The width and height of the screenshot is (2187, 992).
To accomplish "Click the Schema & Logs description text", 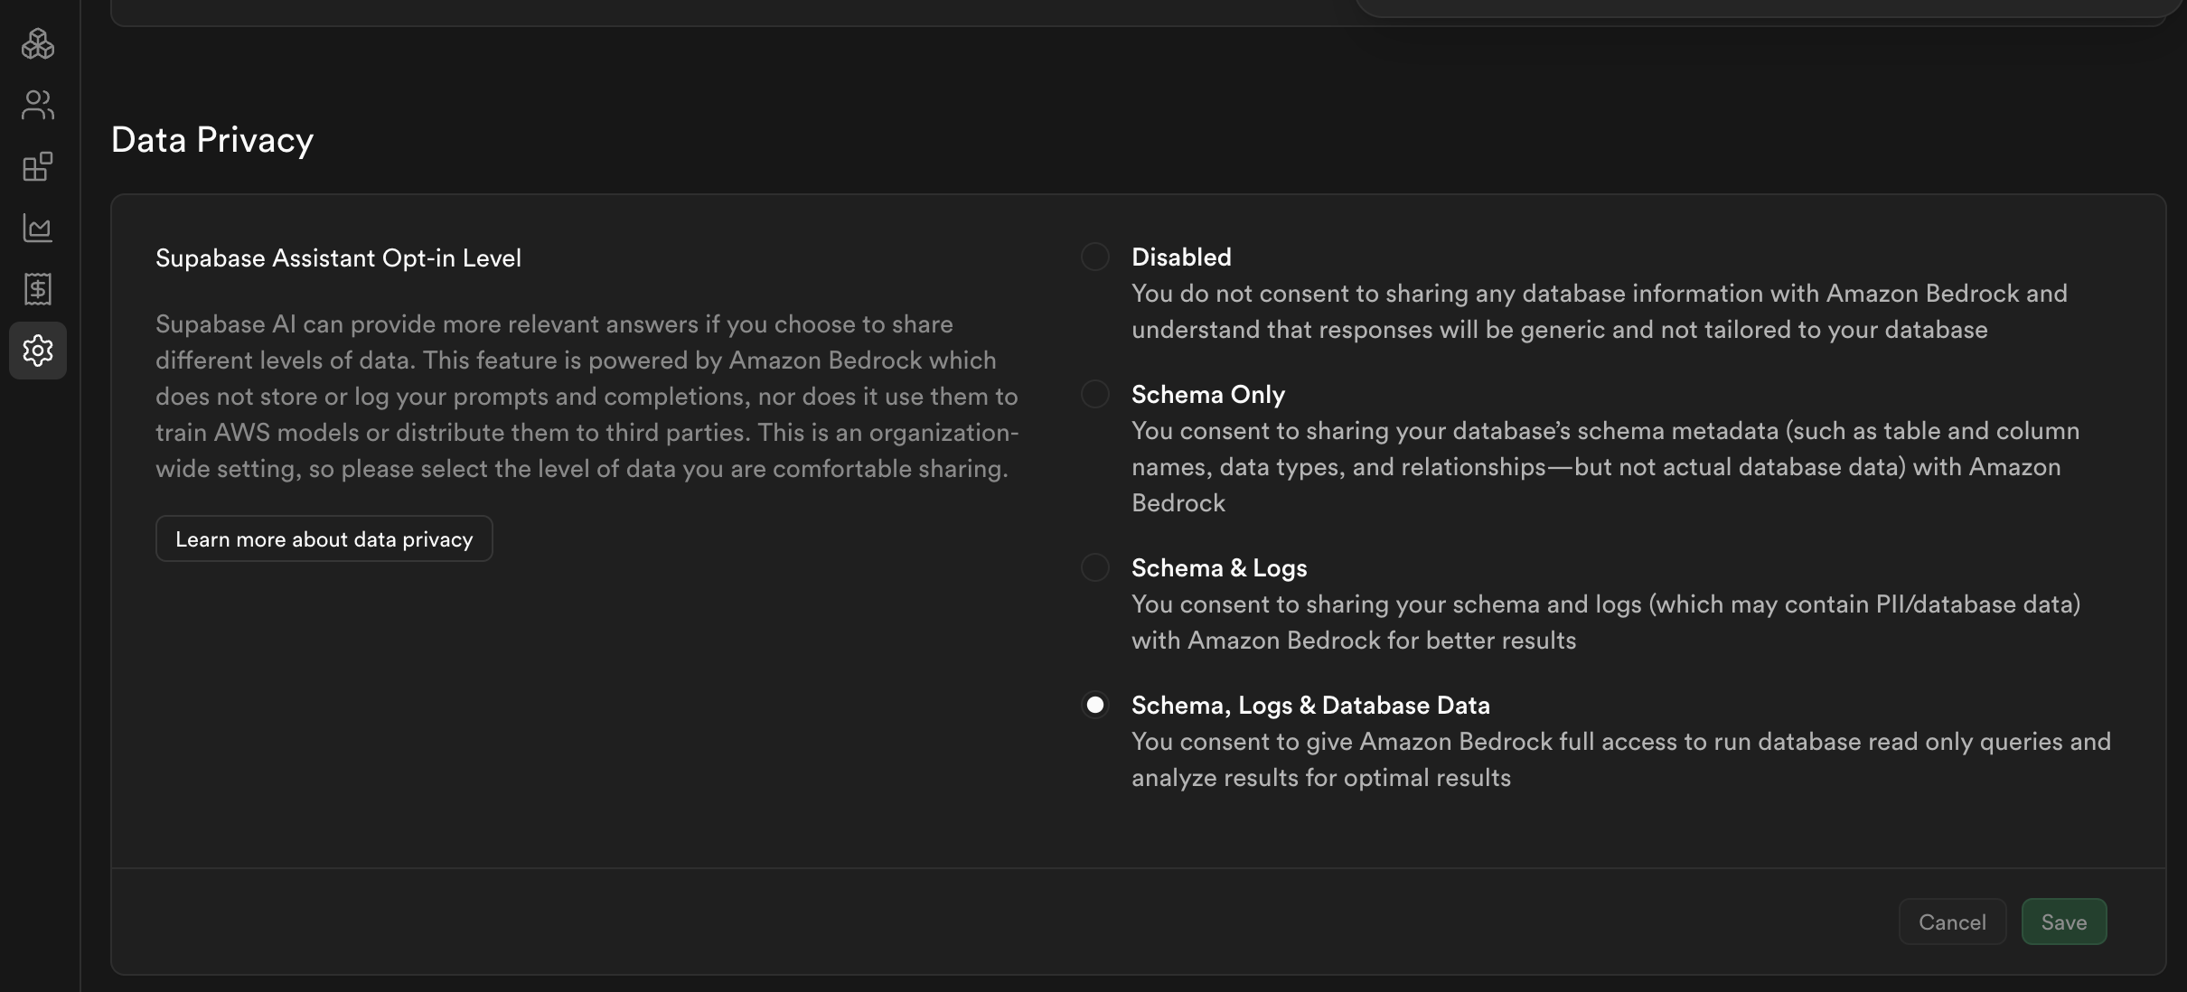I will point(1606,622).
